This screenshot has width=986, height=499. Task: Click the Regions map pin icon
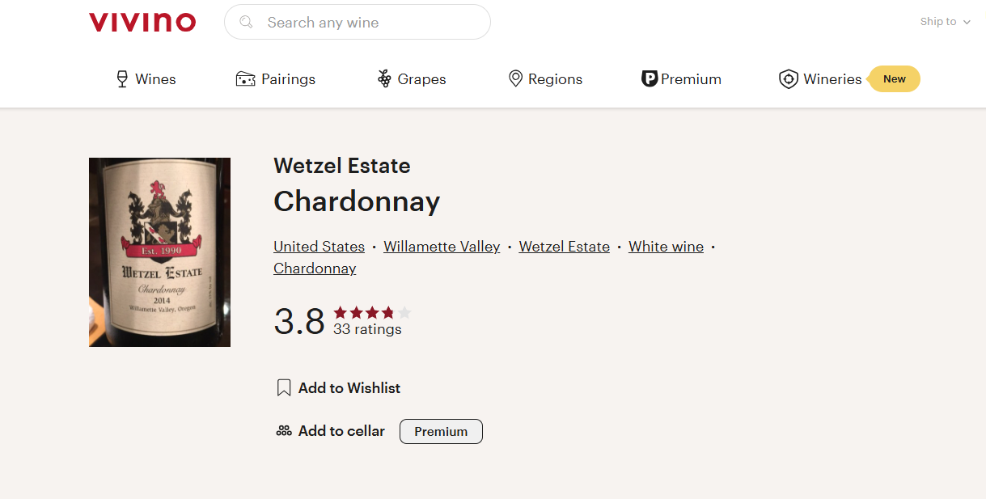tap(515, 79)
